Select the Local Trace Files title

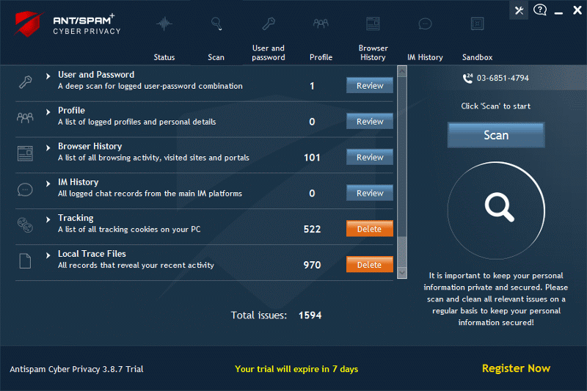coord(92,254)
